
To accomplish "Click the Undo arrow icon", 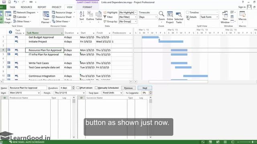I will tap(15, 2).
